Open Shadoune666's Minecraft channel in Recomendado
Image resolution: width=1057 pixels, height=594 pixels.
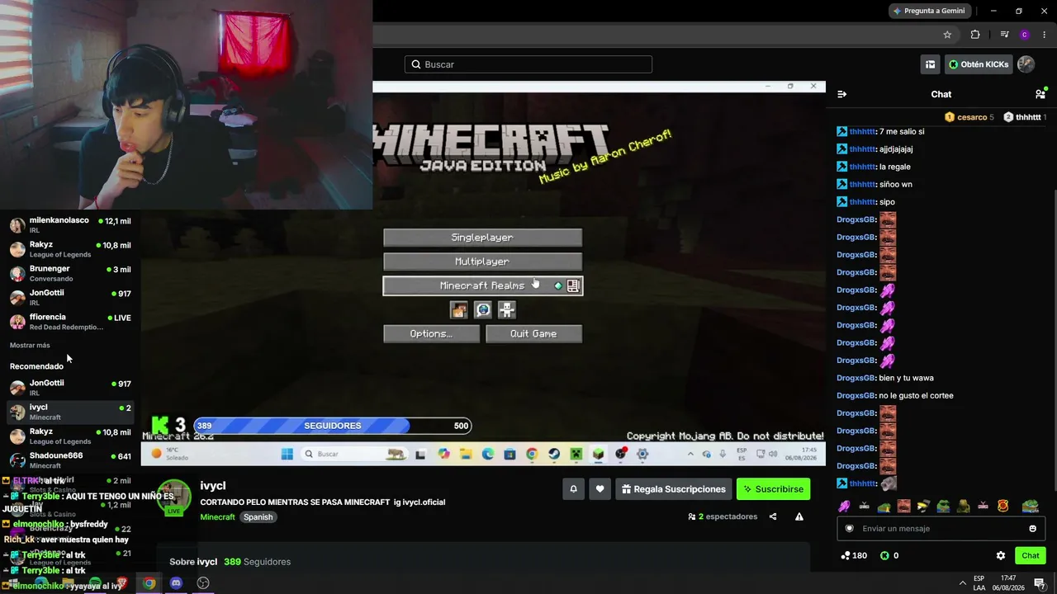(x=70, y=460)
